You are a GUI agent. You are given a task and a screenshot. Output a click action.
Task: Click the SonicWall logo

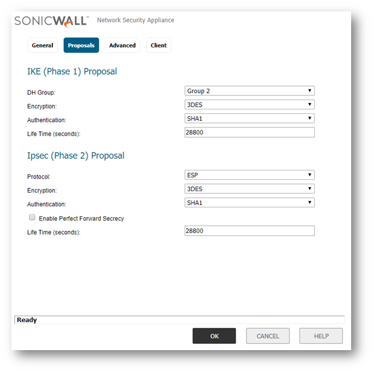51,21
